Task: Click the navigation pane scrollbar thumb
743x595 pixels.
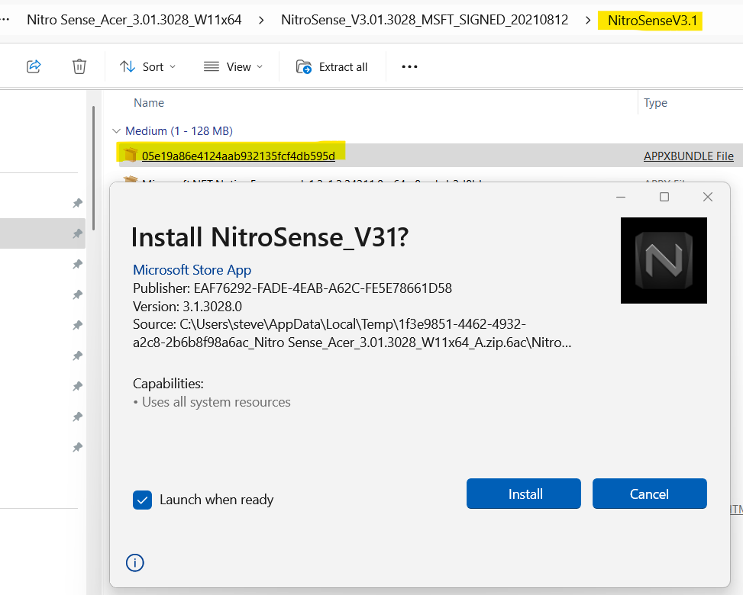Action: [94, 168]
